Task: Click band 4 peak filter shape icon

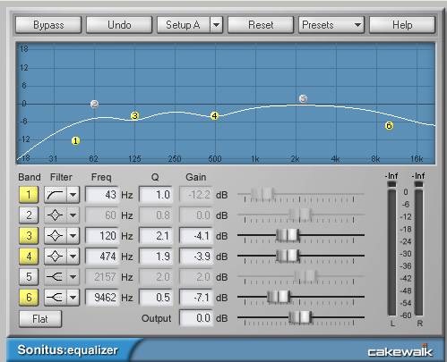Action: point(56,257)
